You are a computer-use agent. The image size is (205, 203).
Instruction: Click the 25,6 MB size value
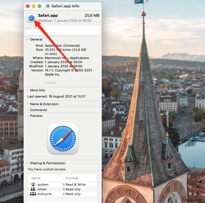[92, 16]
